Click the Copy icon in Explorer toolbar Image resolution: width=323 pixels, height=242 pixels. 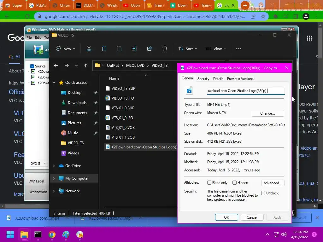pos(104,49)
